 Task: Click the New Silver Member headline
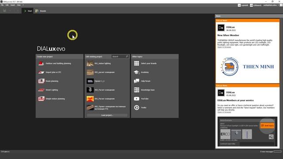[x=228, y=35]
